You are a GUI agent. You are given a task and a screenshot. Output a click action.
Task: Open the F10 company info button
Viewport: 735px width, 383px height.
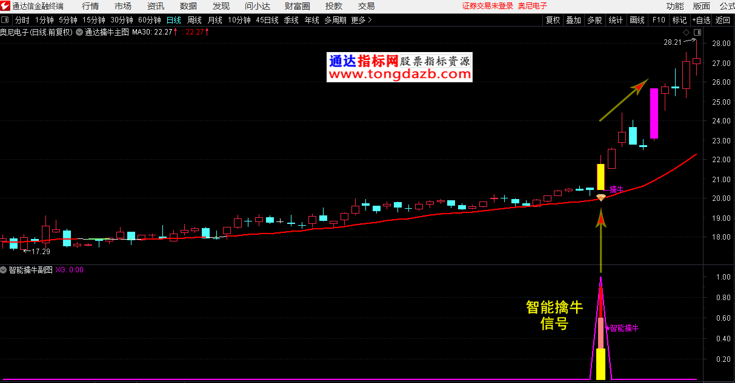click(x=658, y=20)
